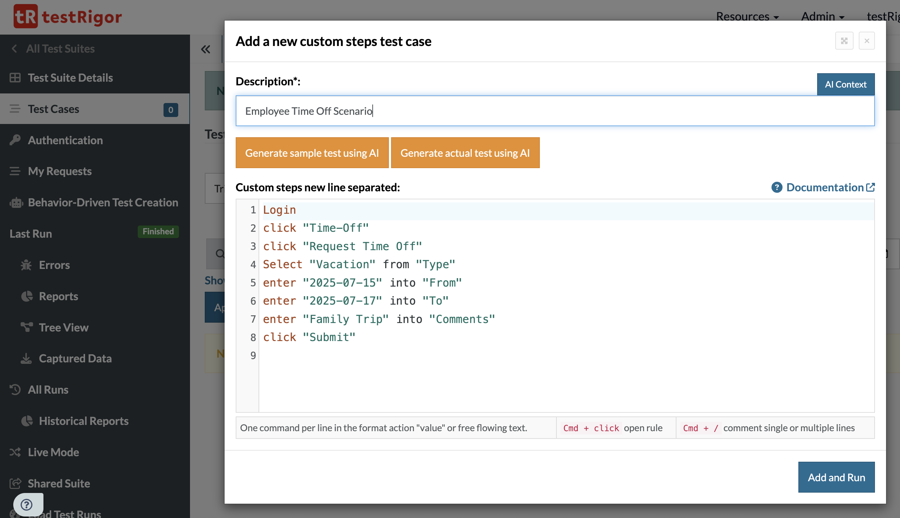The width and height of the screenshot is (900, 518).
Task: Click into the Description input field
Action: pyautogui.click(x=555, y=111)
